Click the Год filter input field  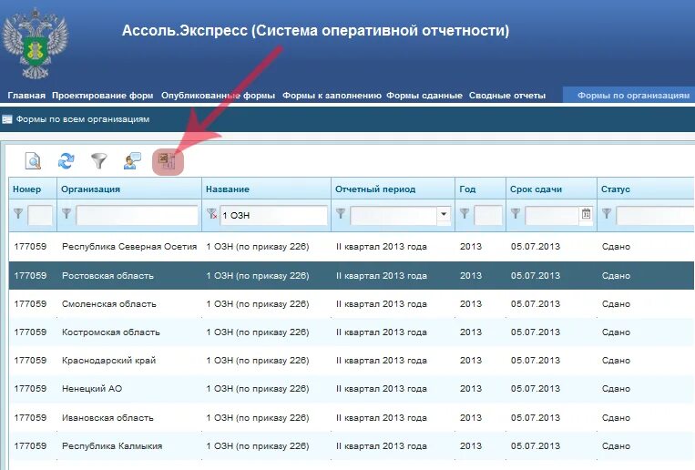(x=487, y=215)
